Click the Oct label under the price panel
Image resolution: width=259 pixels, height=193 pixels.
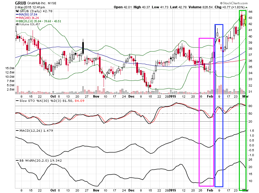tap(53, 96)
